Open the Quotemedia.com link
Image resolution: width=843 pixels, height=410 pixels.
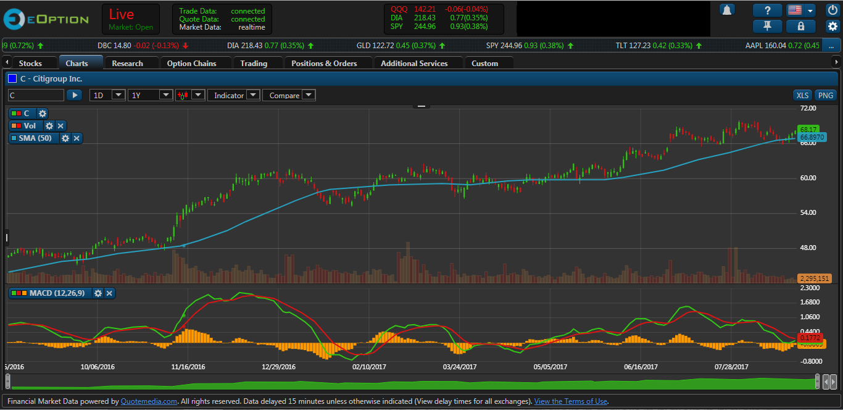[x=149, y=401]
